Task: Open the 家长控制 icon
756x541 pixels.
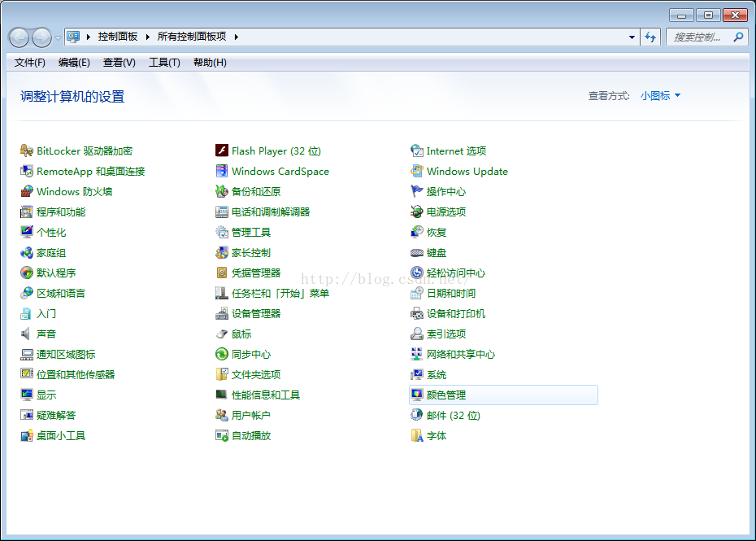Action: (221, 252)
